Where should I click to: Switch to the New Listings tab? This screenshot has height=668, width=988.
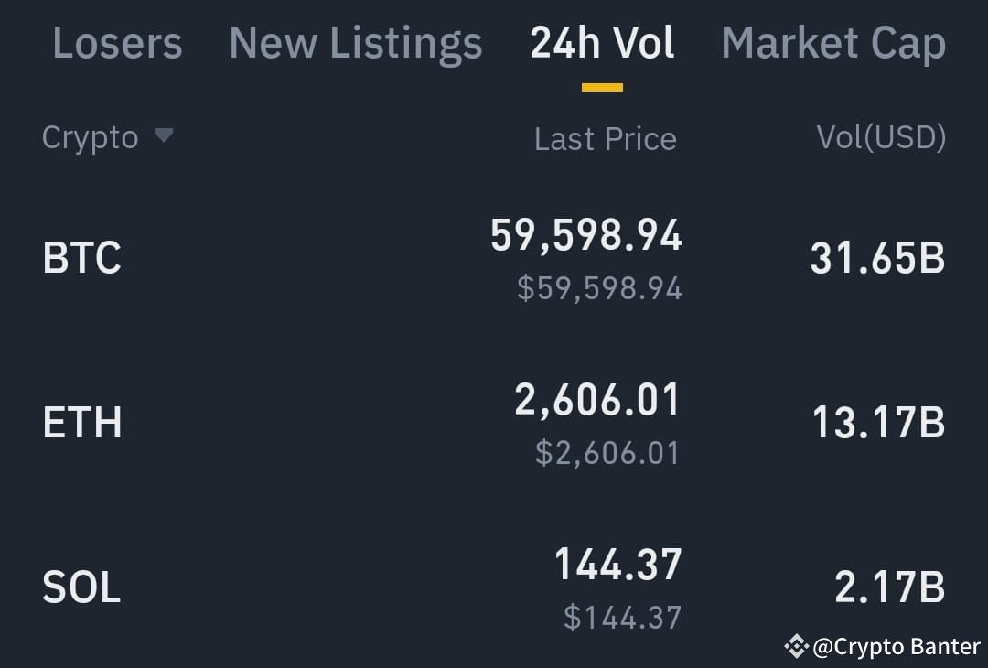pos(355,42)
